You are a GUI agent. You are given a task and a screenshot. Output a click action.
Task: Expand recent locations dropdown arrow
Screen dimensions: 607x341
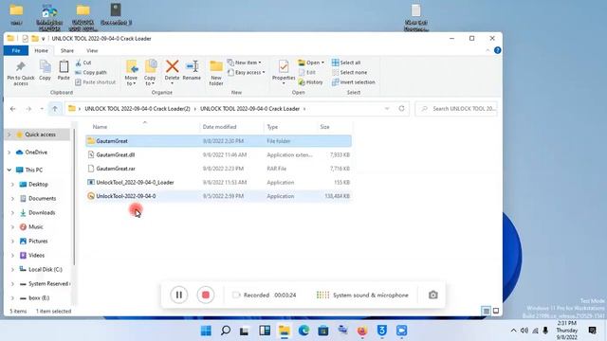coord(42,109)
